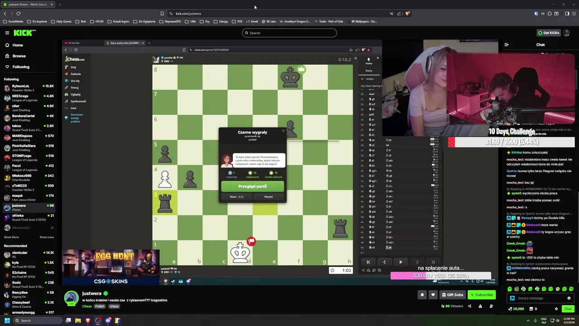Expand Following list with Show More

click(11, 237)
